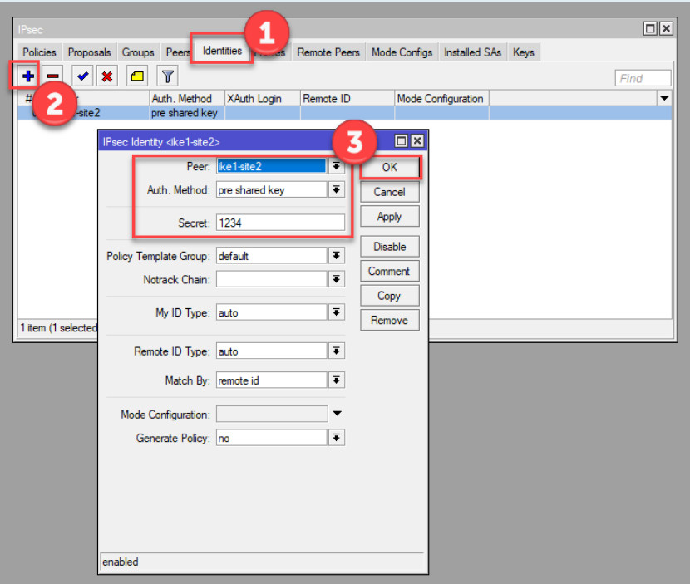Switch to the Installed SAs tab
Viewport: 690px width, 584px height.
473,52
